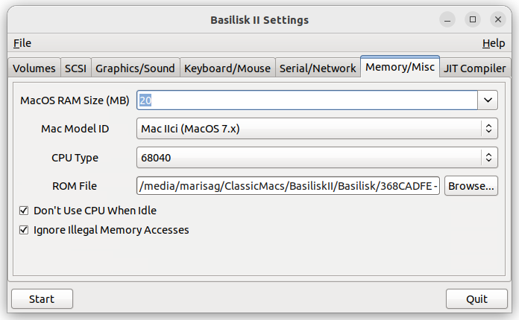Click the ROM File path field

point(288,186)
